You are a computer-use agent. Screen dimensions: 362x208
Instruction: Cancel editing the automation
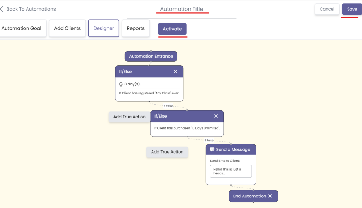pos(327,9)
